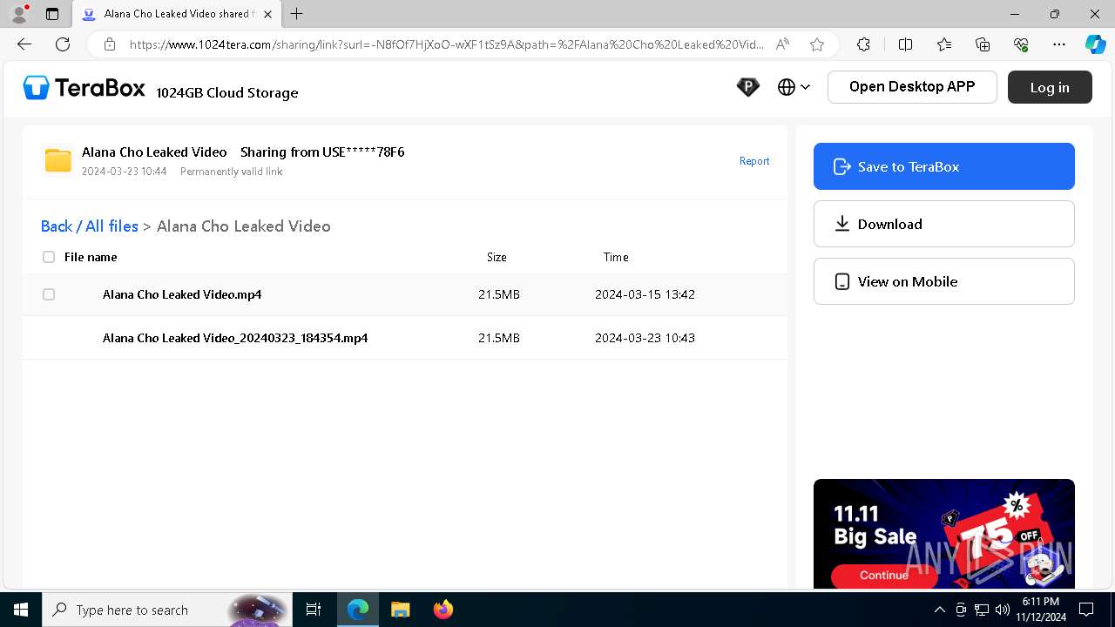Open Microsoft Edge from taskbar
Viewport: 1115px width, 627px height.
click(x=358, y=610)
